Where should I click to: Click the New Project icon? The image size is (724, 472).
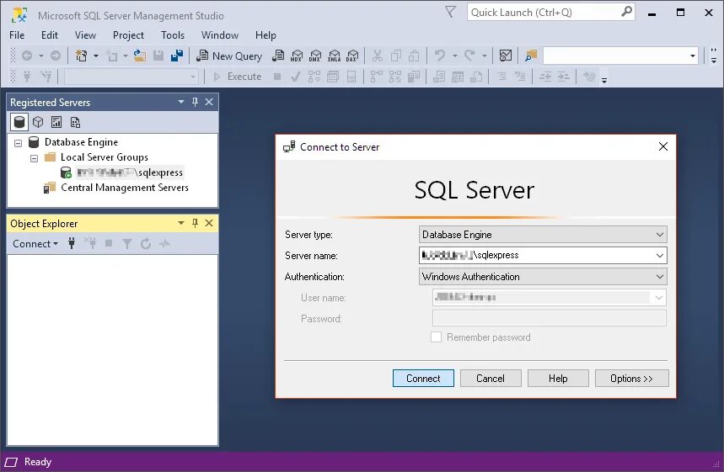[81, 56]
